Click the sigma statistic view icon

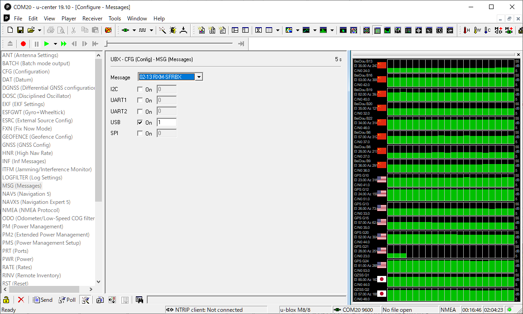[259, 30]
